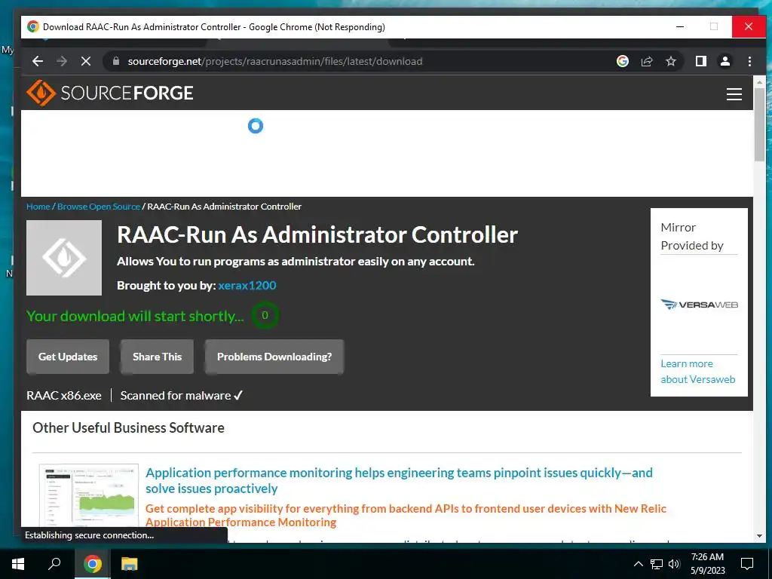The height and width of the screenshot is (579, 772).
Task: Click the New Relic ad screenshot thumbnail
Action: (x=89, y=495)
